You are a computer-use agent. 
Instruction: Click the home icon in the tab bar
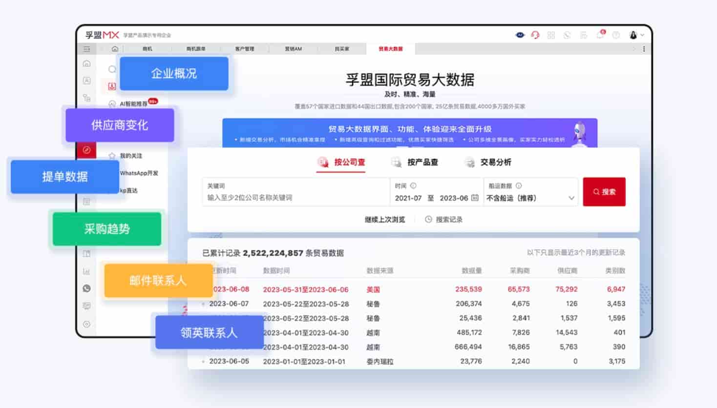[x=115, y=49]
